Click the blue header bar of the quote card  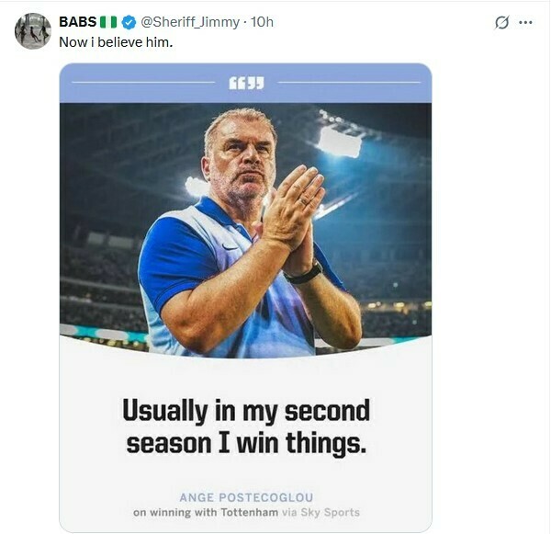pyautogui.click(x=367, y=83)
